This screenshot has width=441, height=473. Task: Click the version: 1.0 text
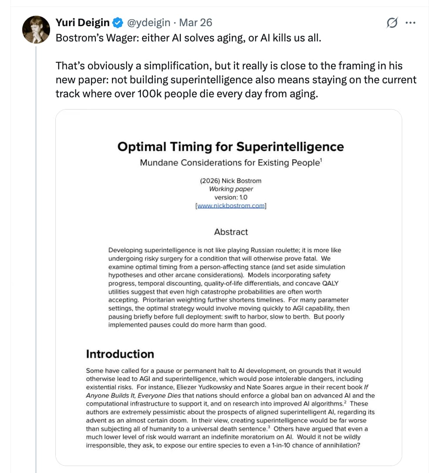[231, 197]
